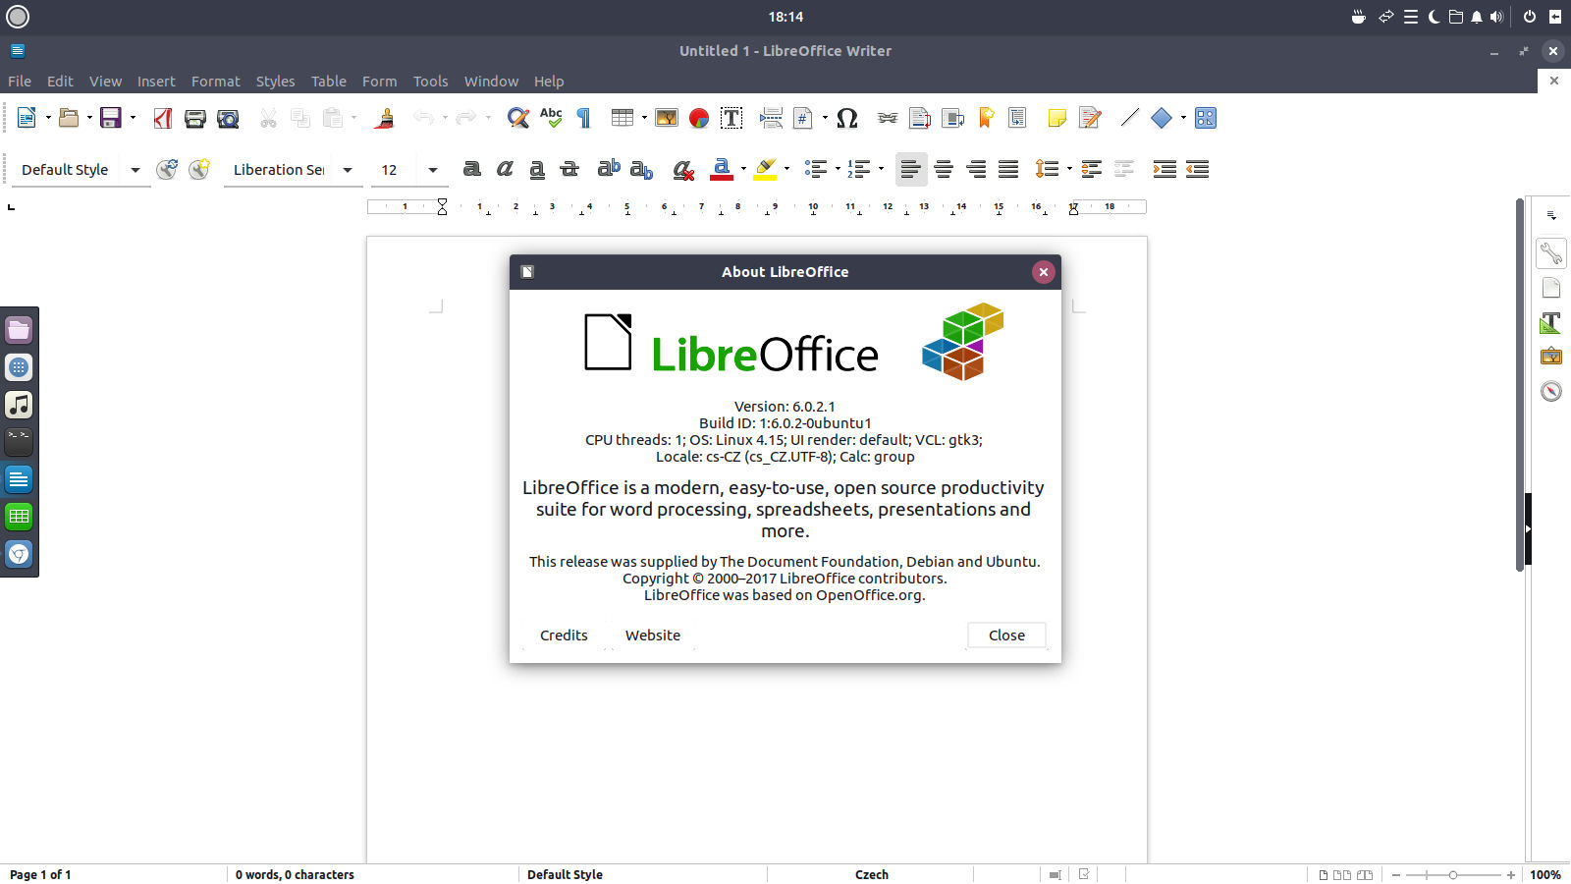Click the Save floppy disk icon

tap(111, 118)
